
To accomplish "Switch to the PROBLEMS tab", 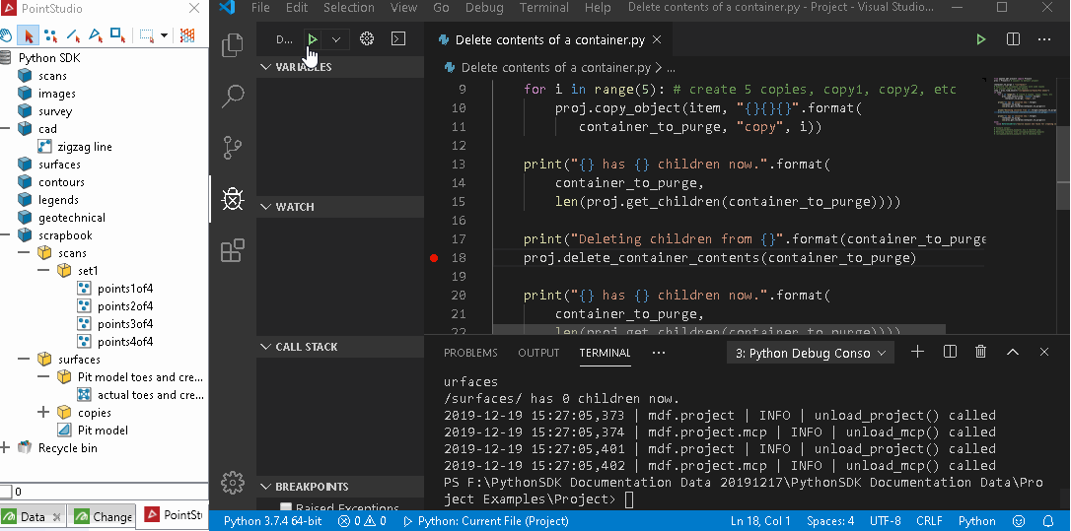I will 470,353.
